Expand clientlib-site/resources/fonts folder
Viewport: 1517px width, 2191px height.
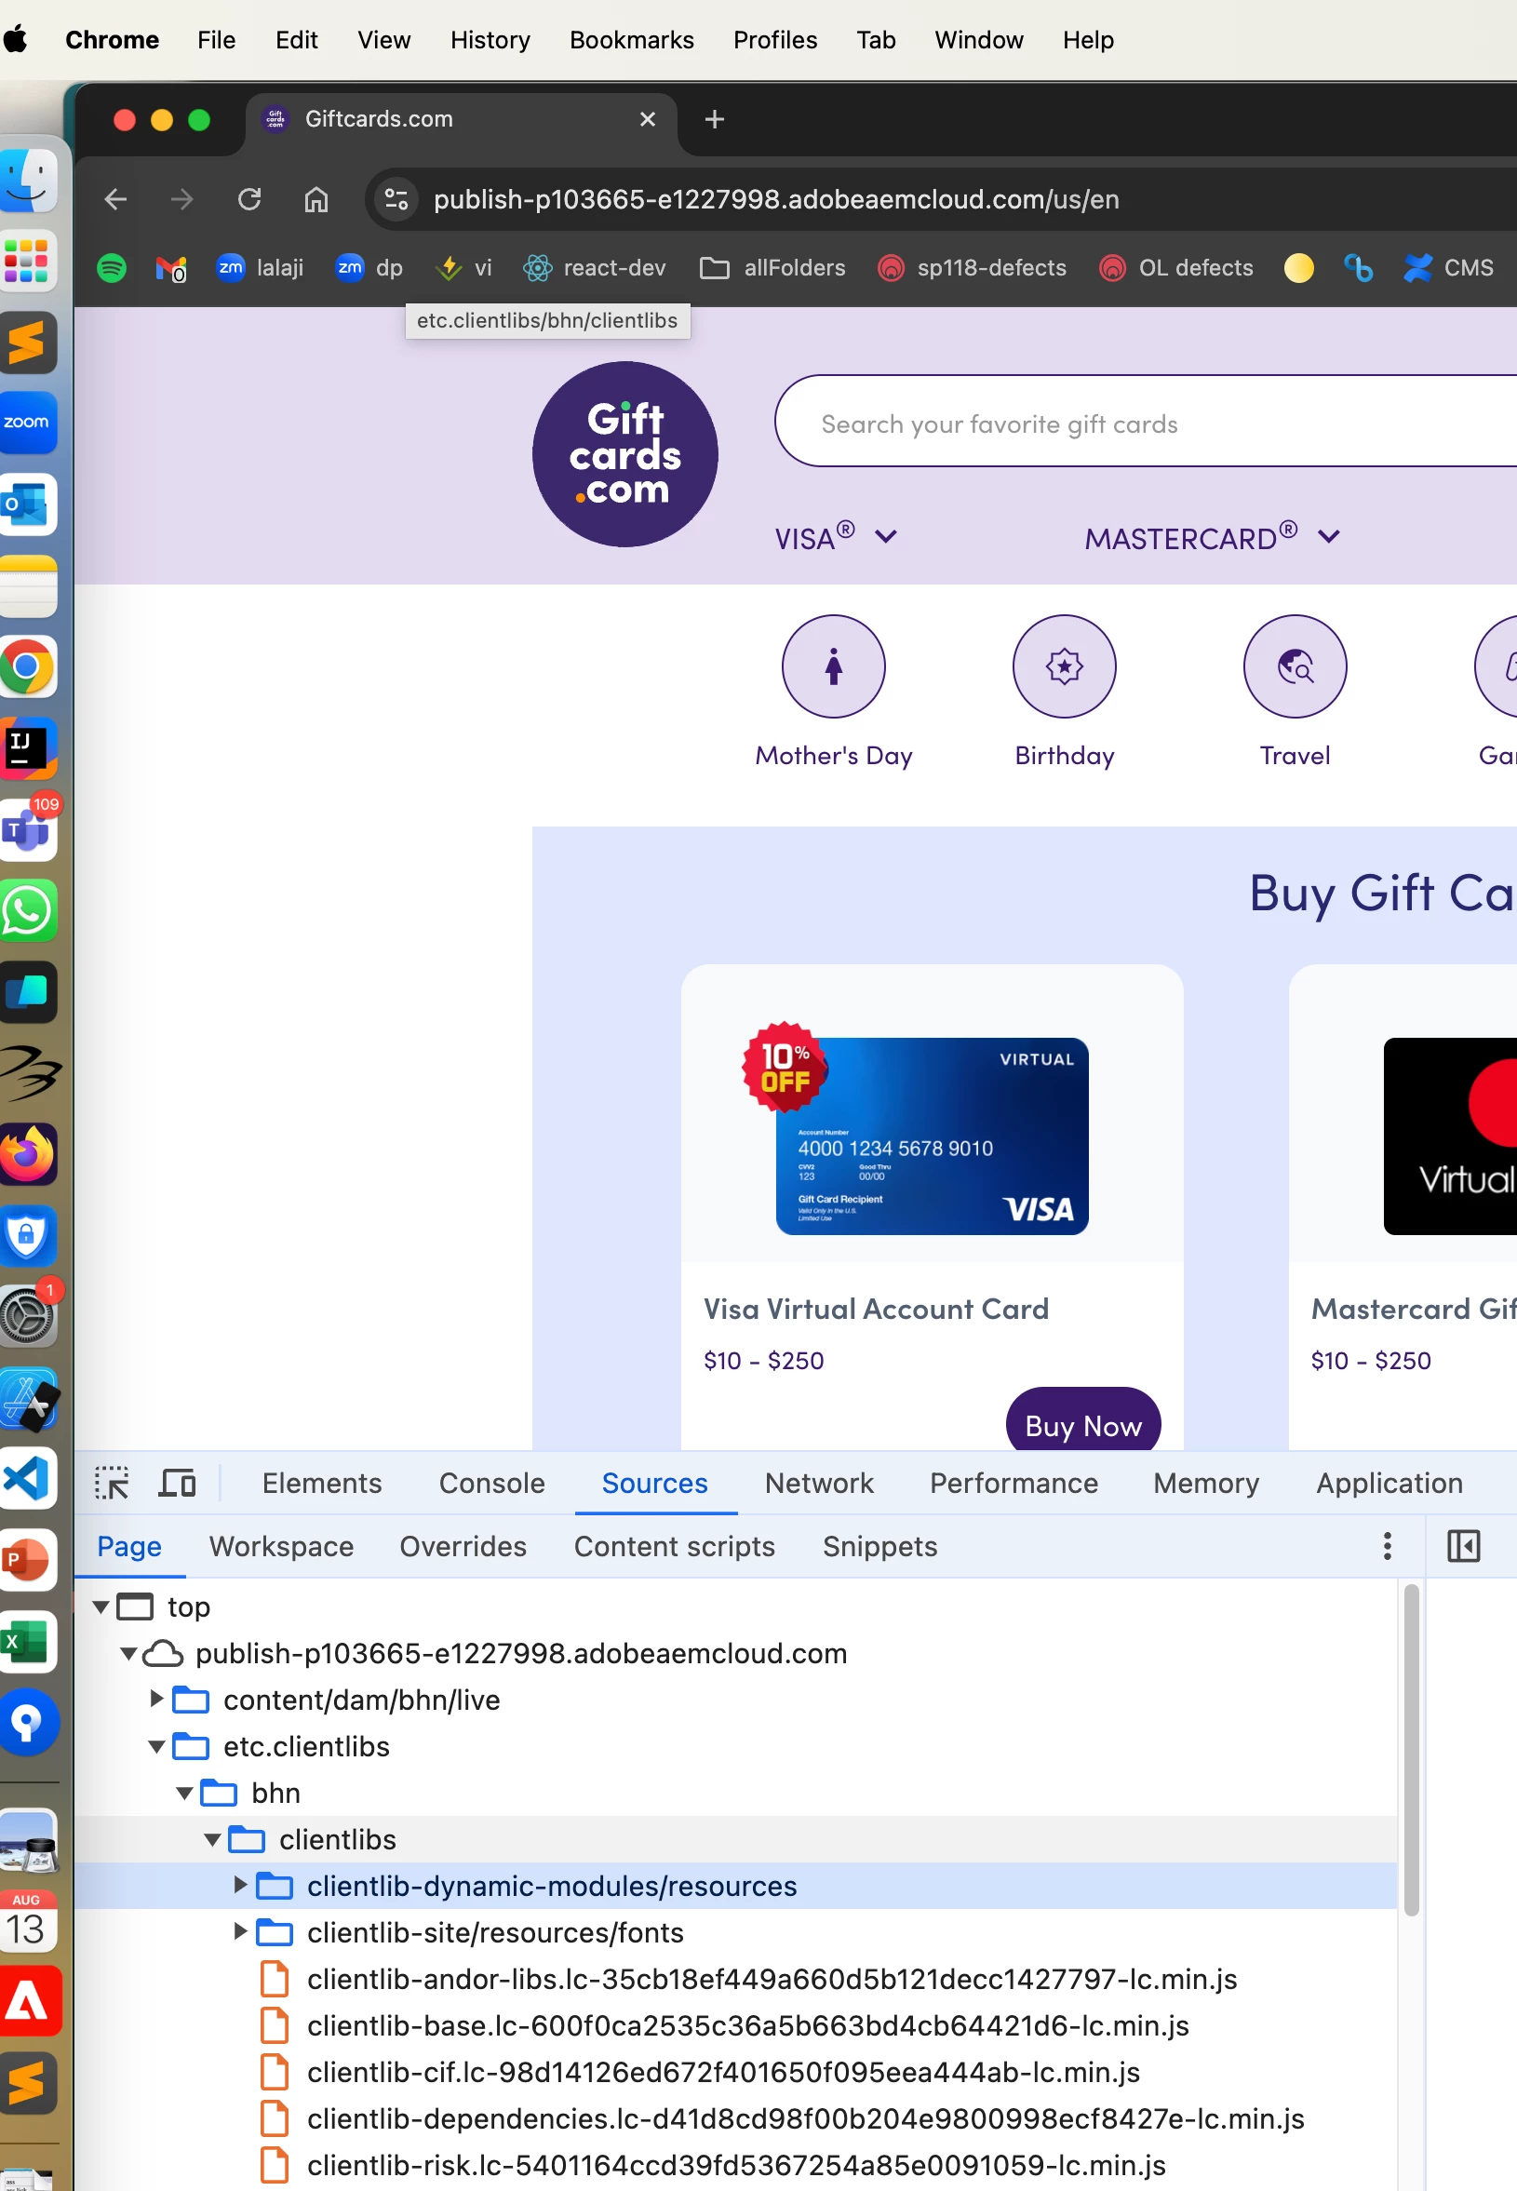click(240, 1931)
